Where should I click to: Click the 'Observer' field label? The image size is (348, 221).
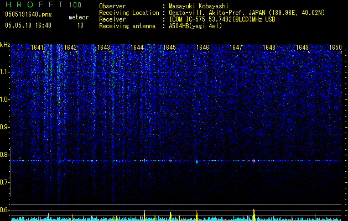coord(112,6)
